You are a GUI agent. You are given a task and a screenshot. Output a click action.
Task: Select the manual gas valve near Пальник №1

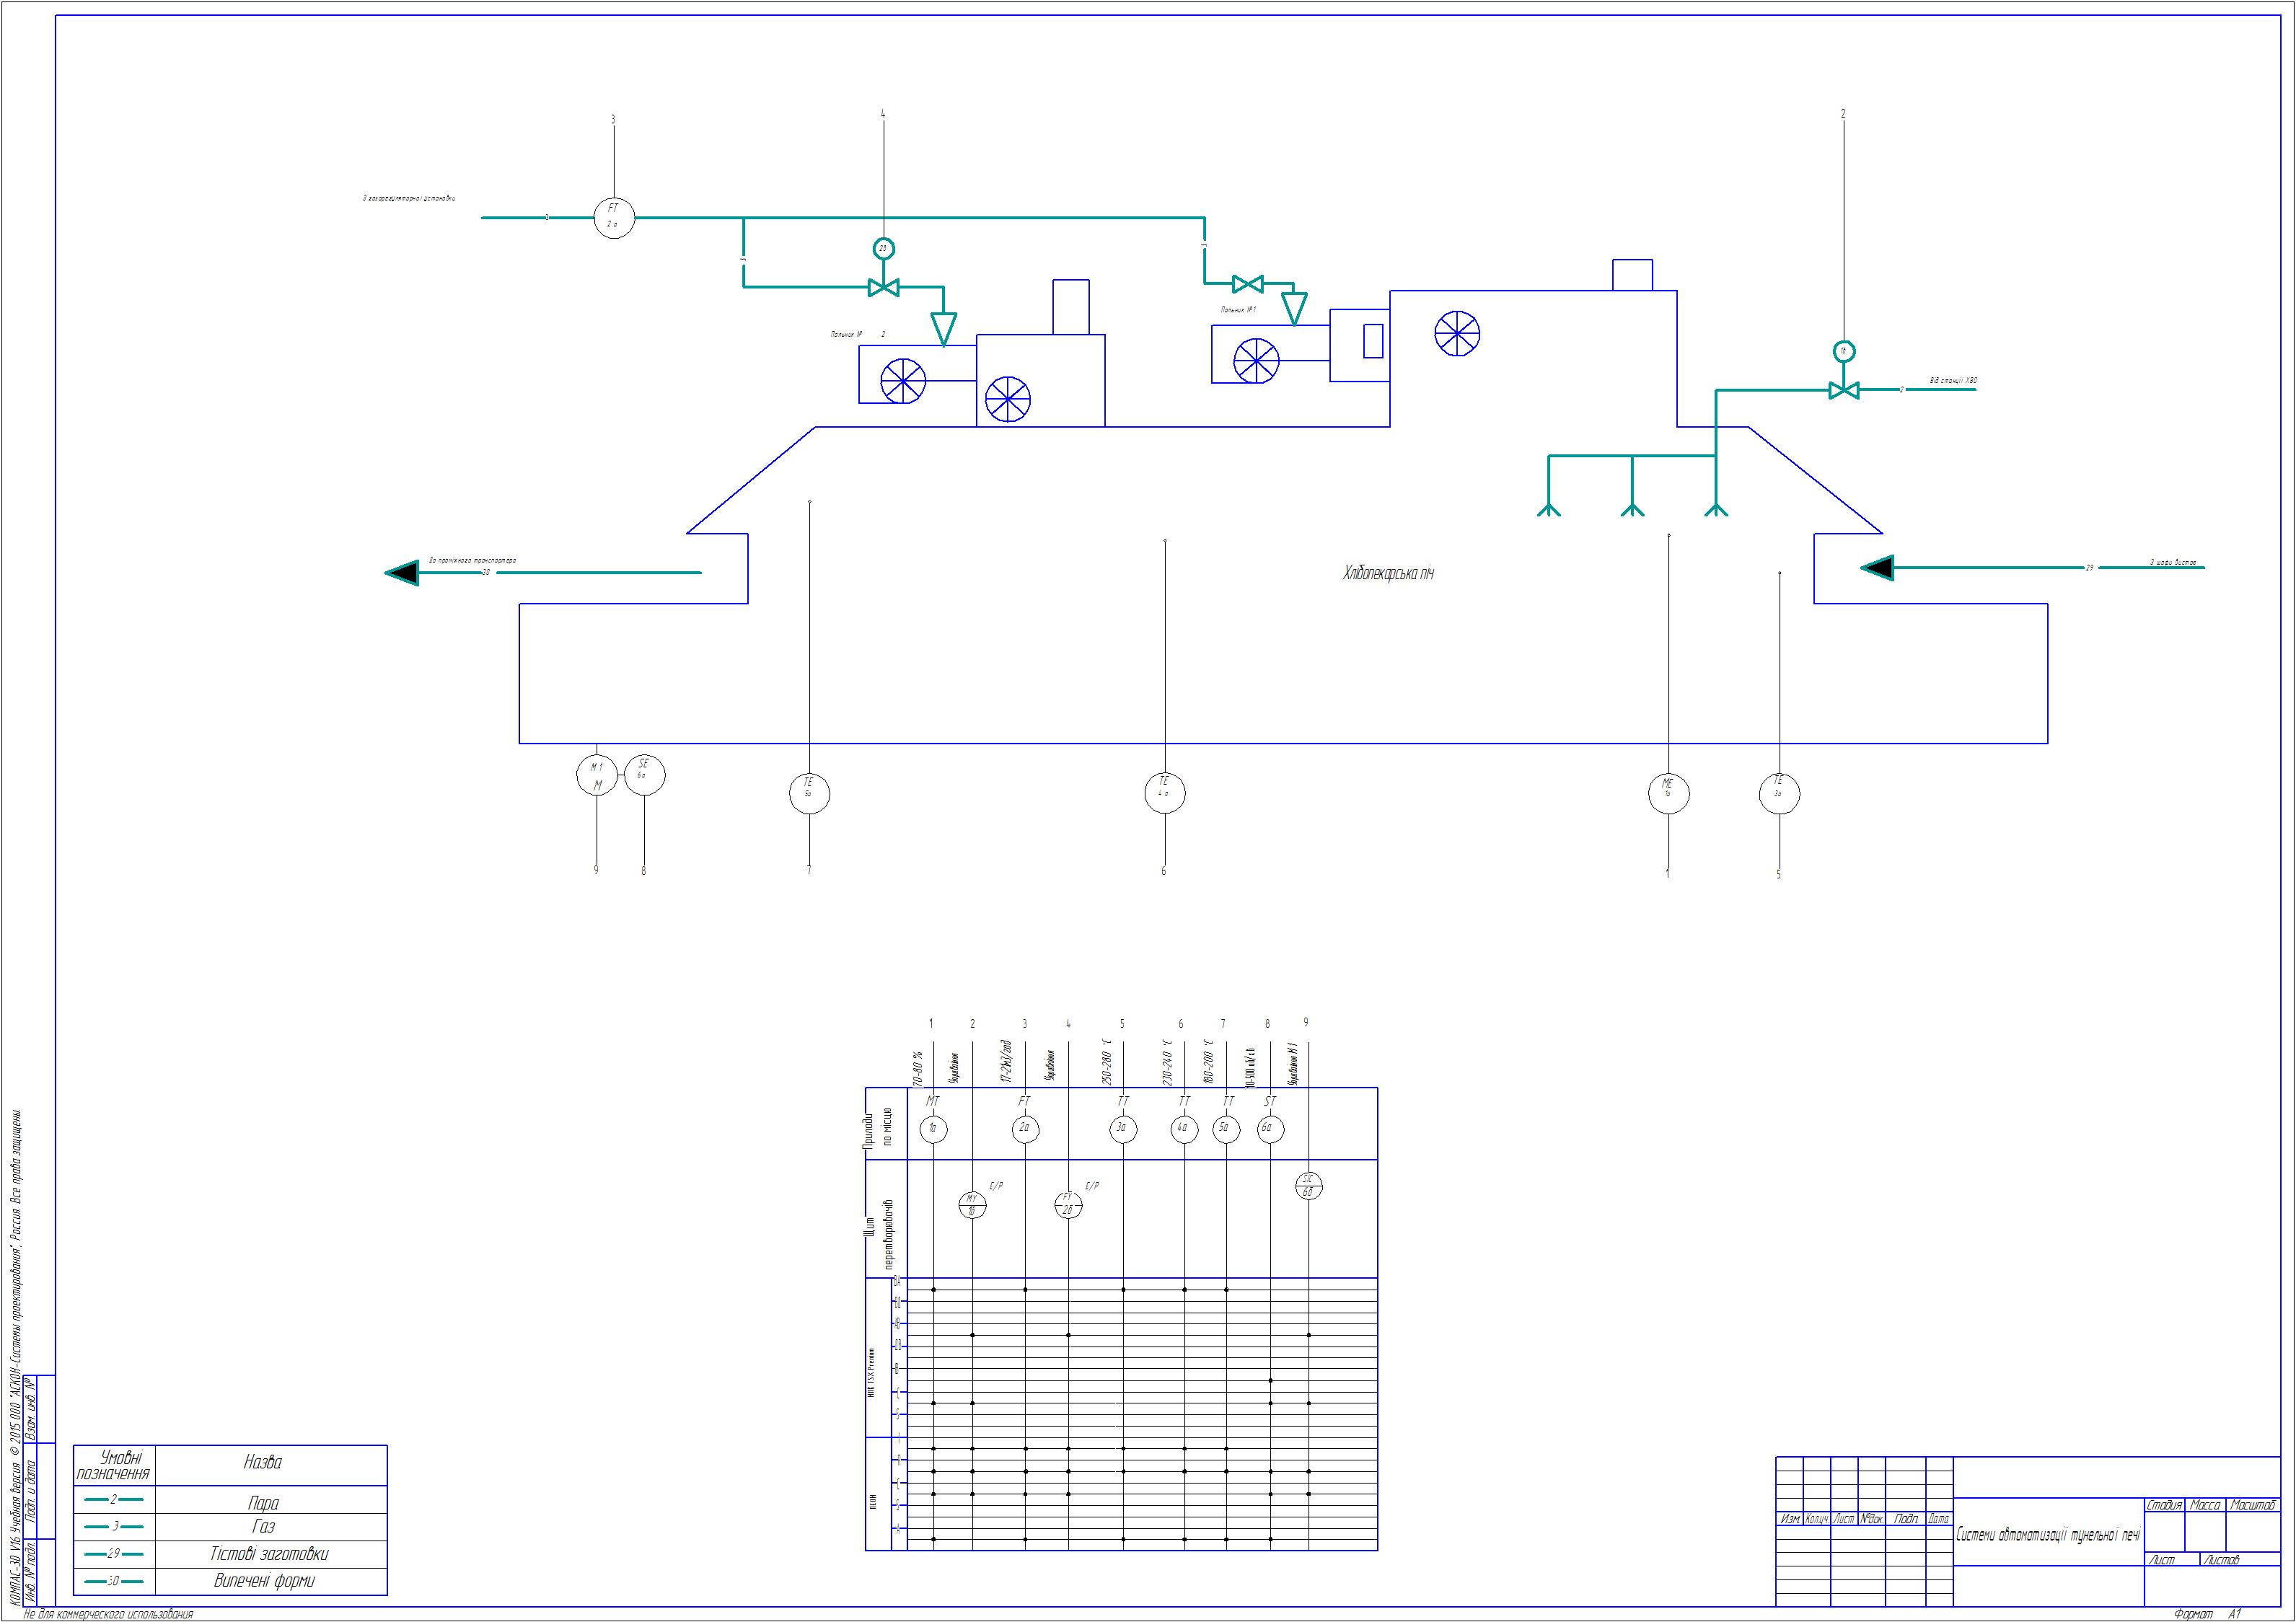(x=1247, y=284)
